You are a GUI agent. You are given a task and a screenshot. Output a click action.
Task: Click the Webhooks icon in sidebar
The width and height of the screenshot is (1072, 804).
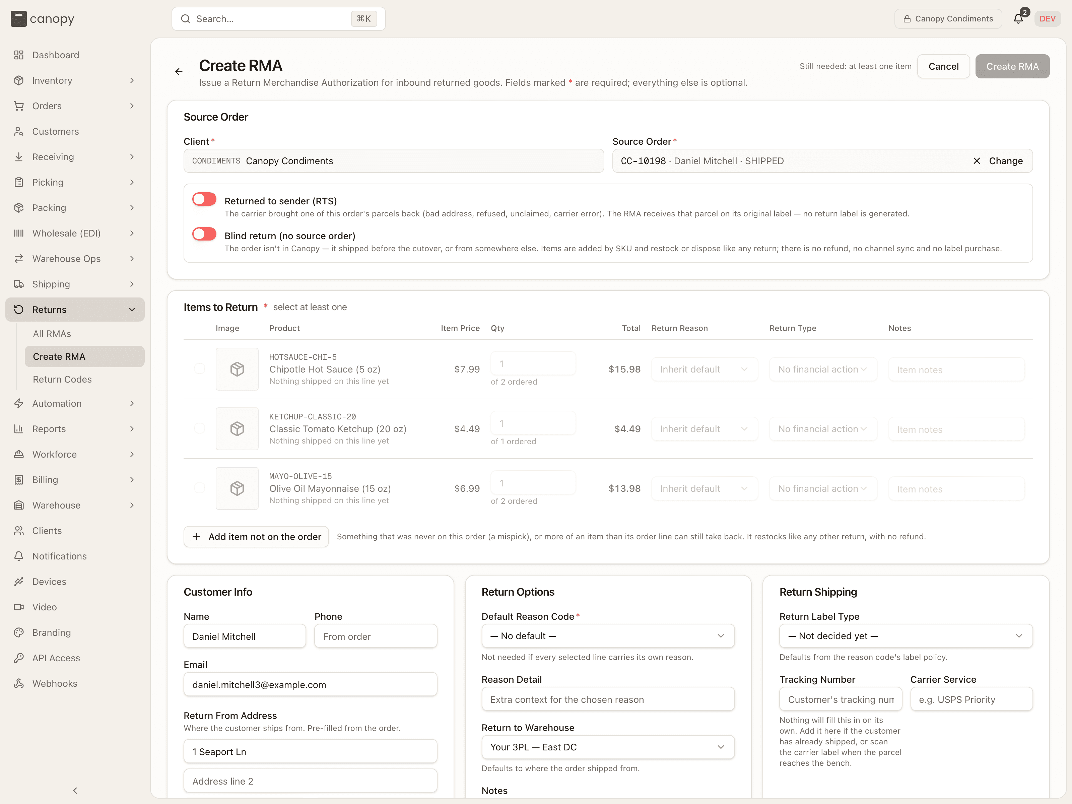pos(19,683)
